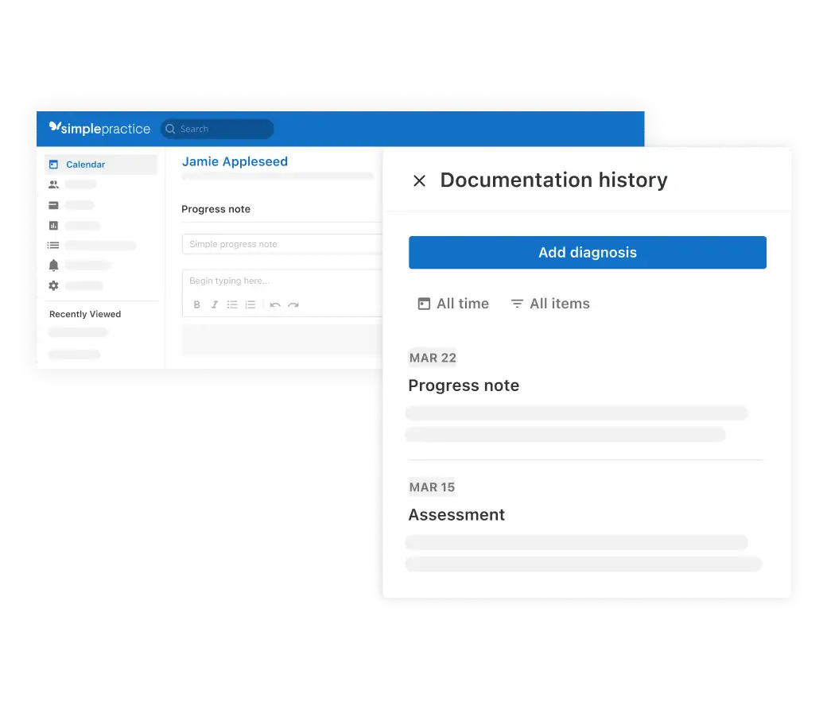Click the Recently Viewed heading
The image size is (827, 709).
tap(85, 314)
